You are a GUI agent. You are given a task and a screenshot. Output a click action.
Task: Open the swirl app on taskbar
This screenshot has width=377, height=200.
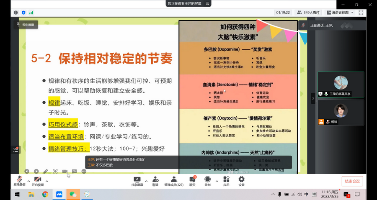(x=87, y=194)
